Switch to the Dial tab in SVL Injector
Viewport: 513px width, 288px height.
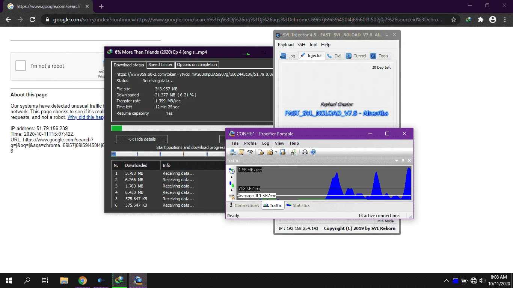click(x=334, y=56)
